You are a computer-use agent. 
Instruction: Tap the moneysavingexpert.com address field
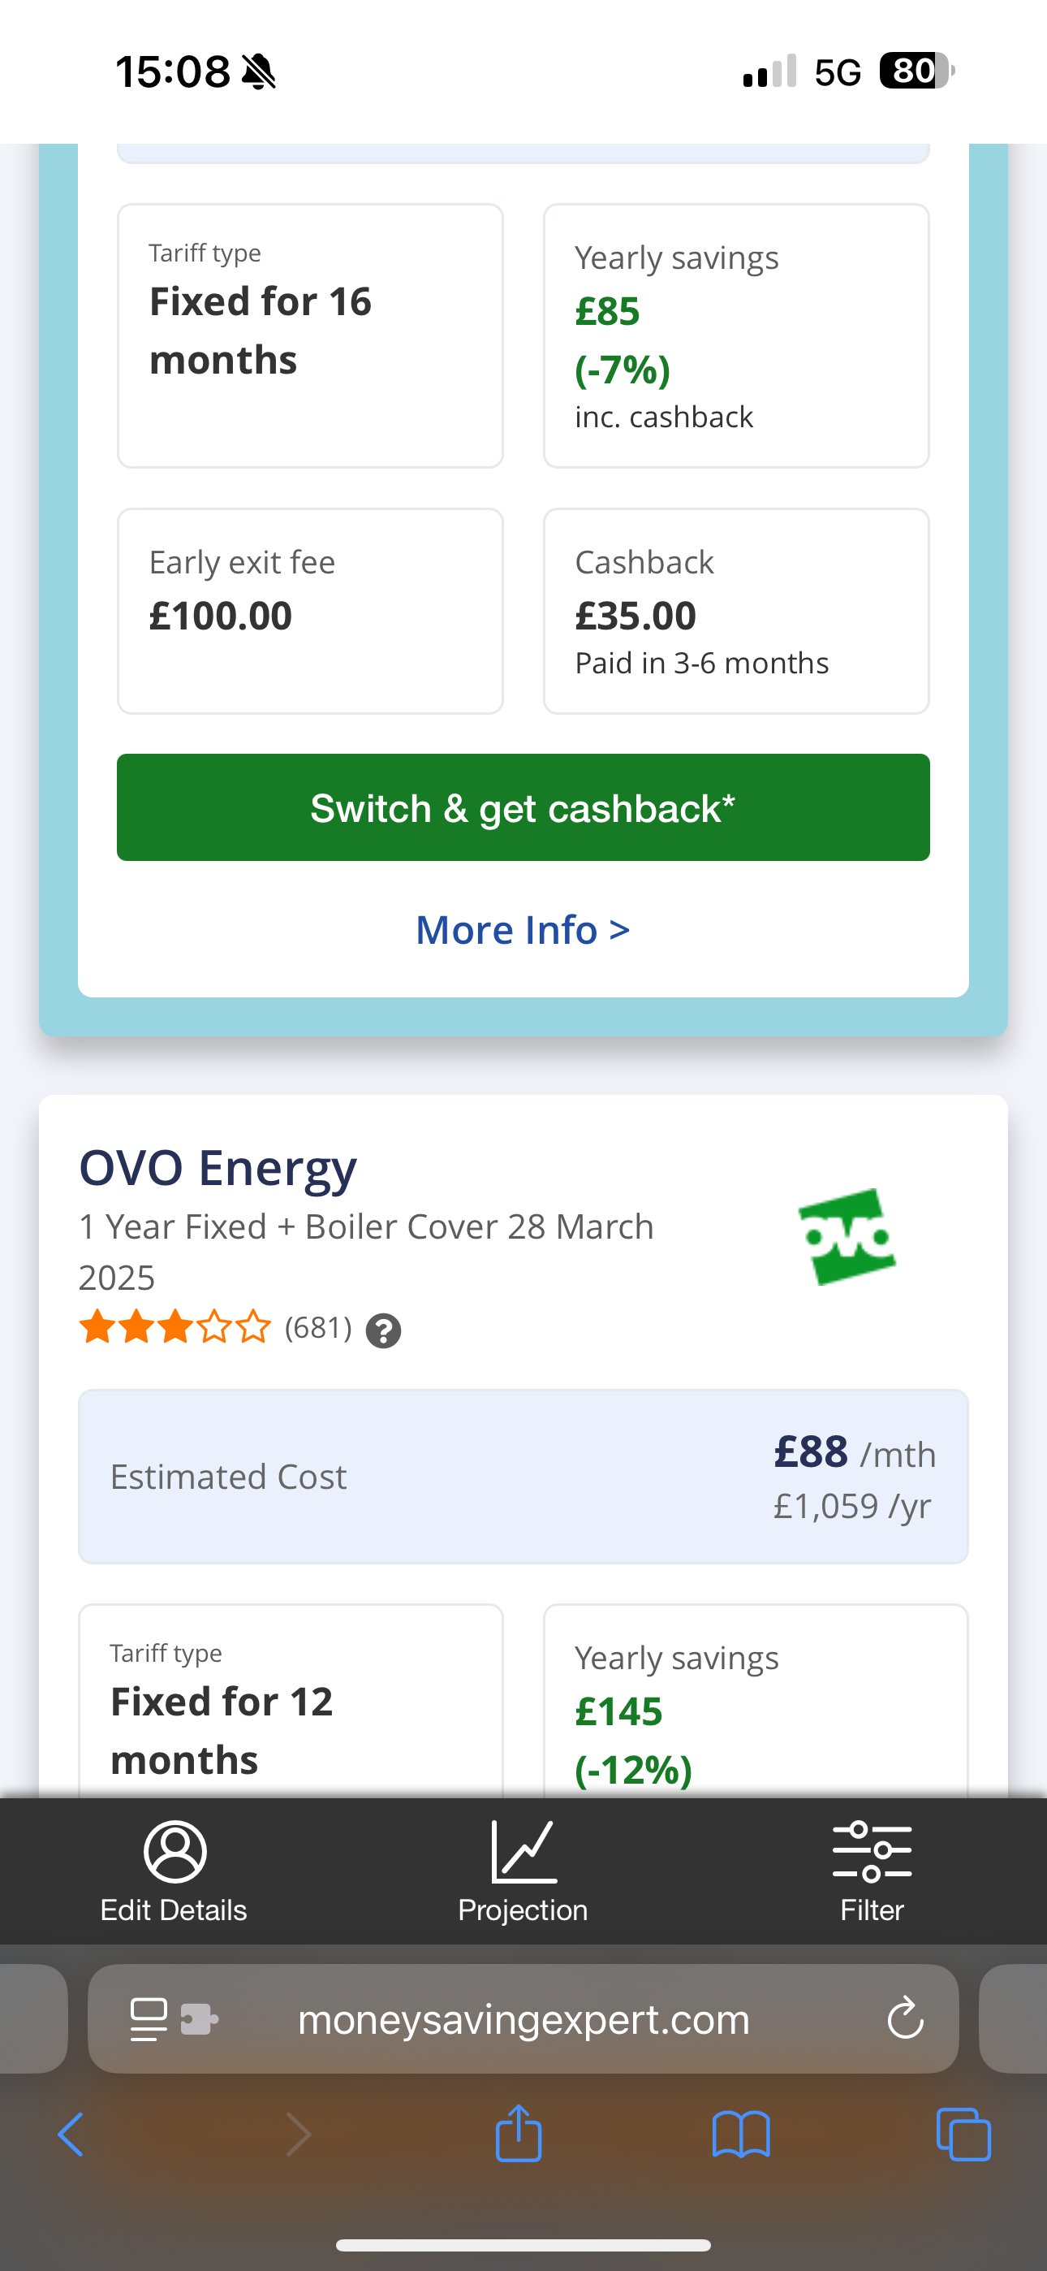tap(523, 2019)
